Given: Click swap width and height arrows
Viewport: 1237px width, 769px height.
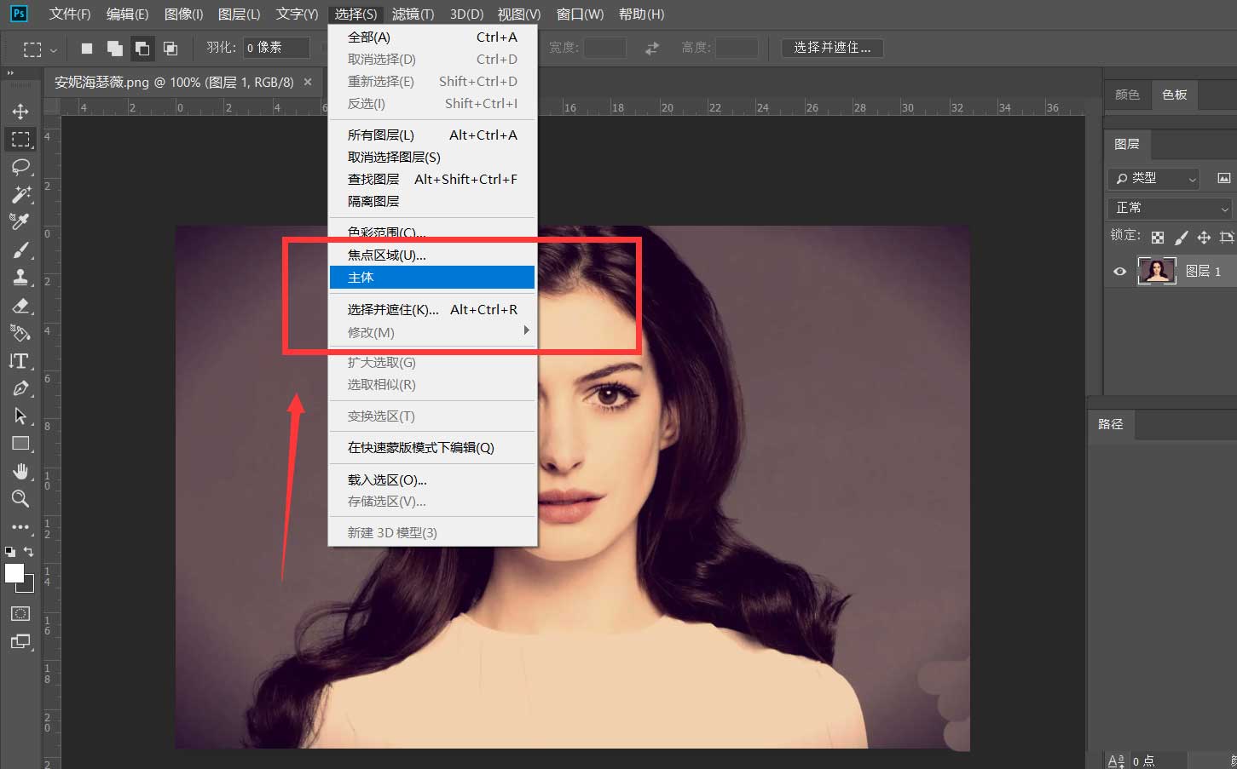Looking at the screenshot, I should click(652, 49).
